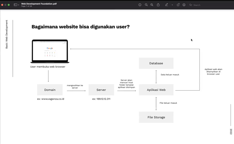Screen dimensions: 234x144
Task: Click the green full screen window button
Action: tap(9, 5)
